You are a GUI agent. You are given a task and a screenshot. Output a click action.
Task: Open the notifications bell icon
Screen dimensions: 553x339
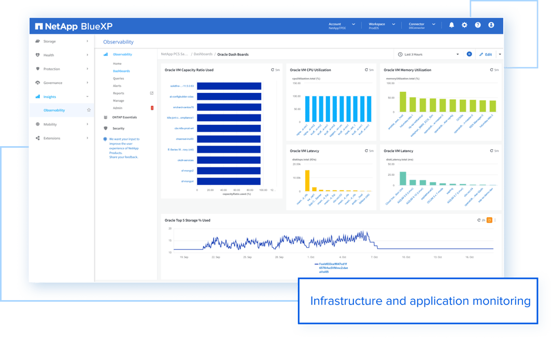point(451,25)
